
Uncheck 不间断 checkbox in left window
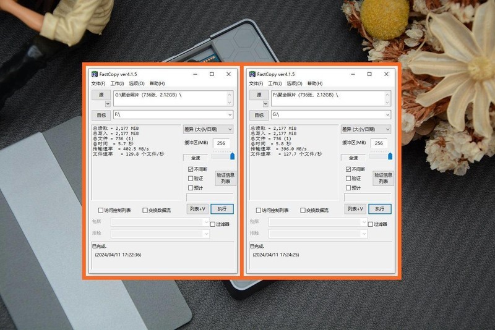click(x=191, y=169)
